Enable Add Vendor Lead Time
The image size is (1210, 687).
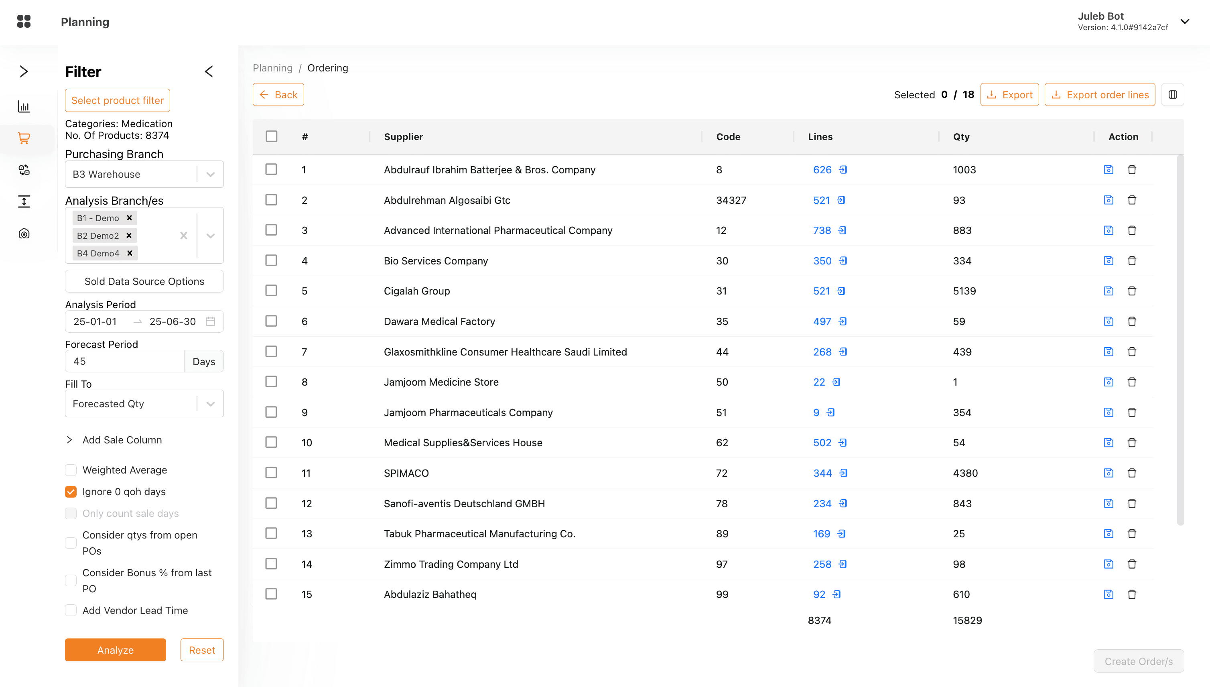coord(71,611)
